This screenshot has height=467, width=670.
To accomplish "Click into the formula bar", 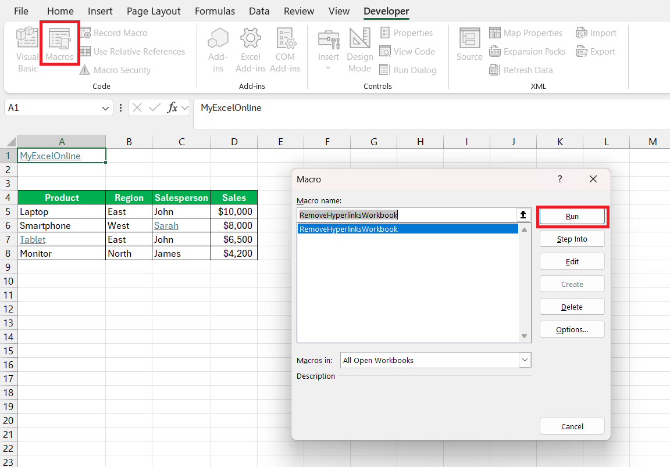I will pos(432,114).
